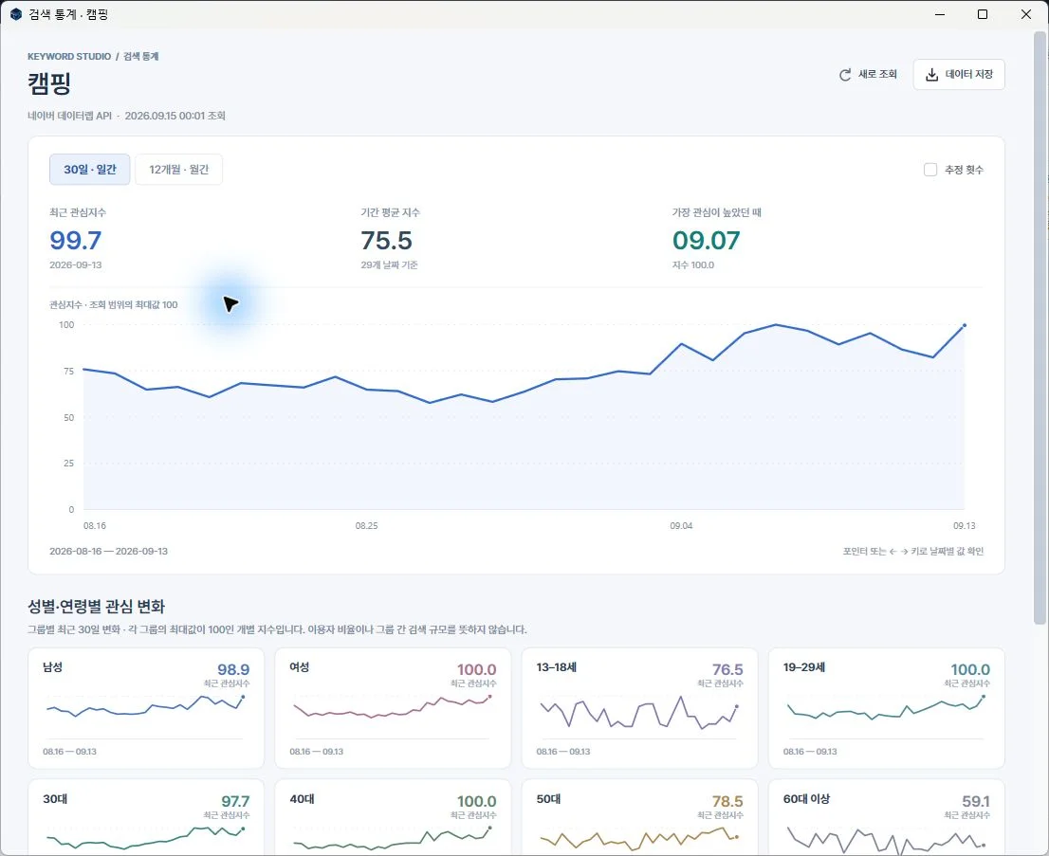Click the 관심지수 · 조회 범위의 최대값 100 chart caption
The image size is (1049, 856).
pos(114,305)
